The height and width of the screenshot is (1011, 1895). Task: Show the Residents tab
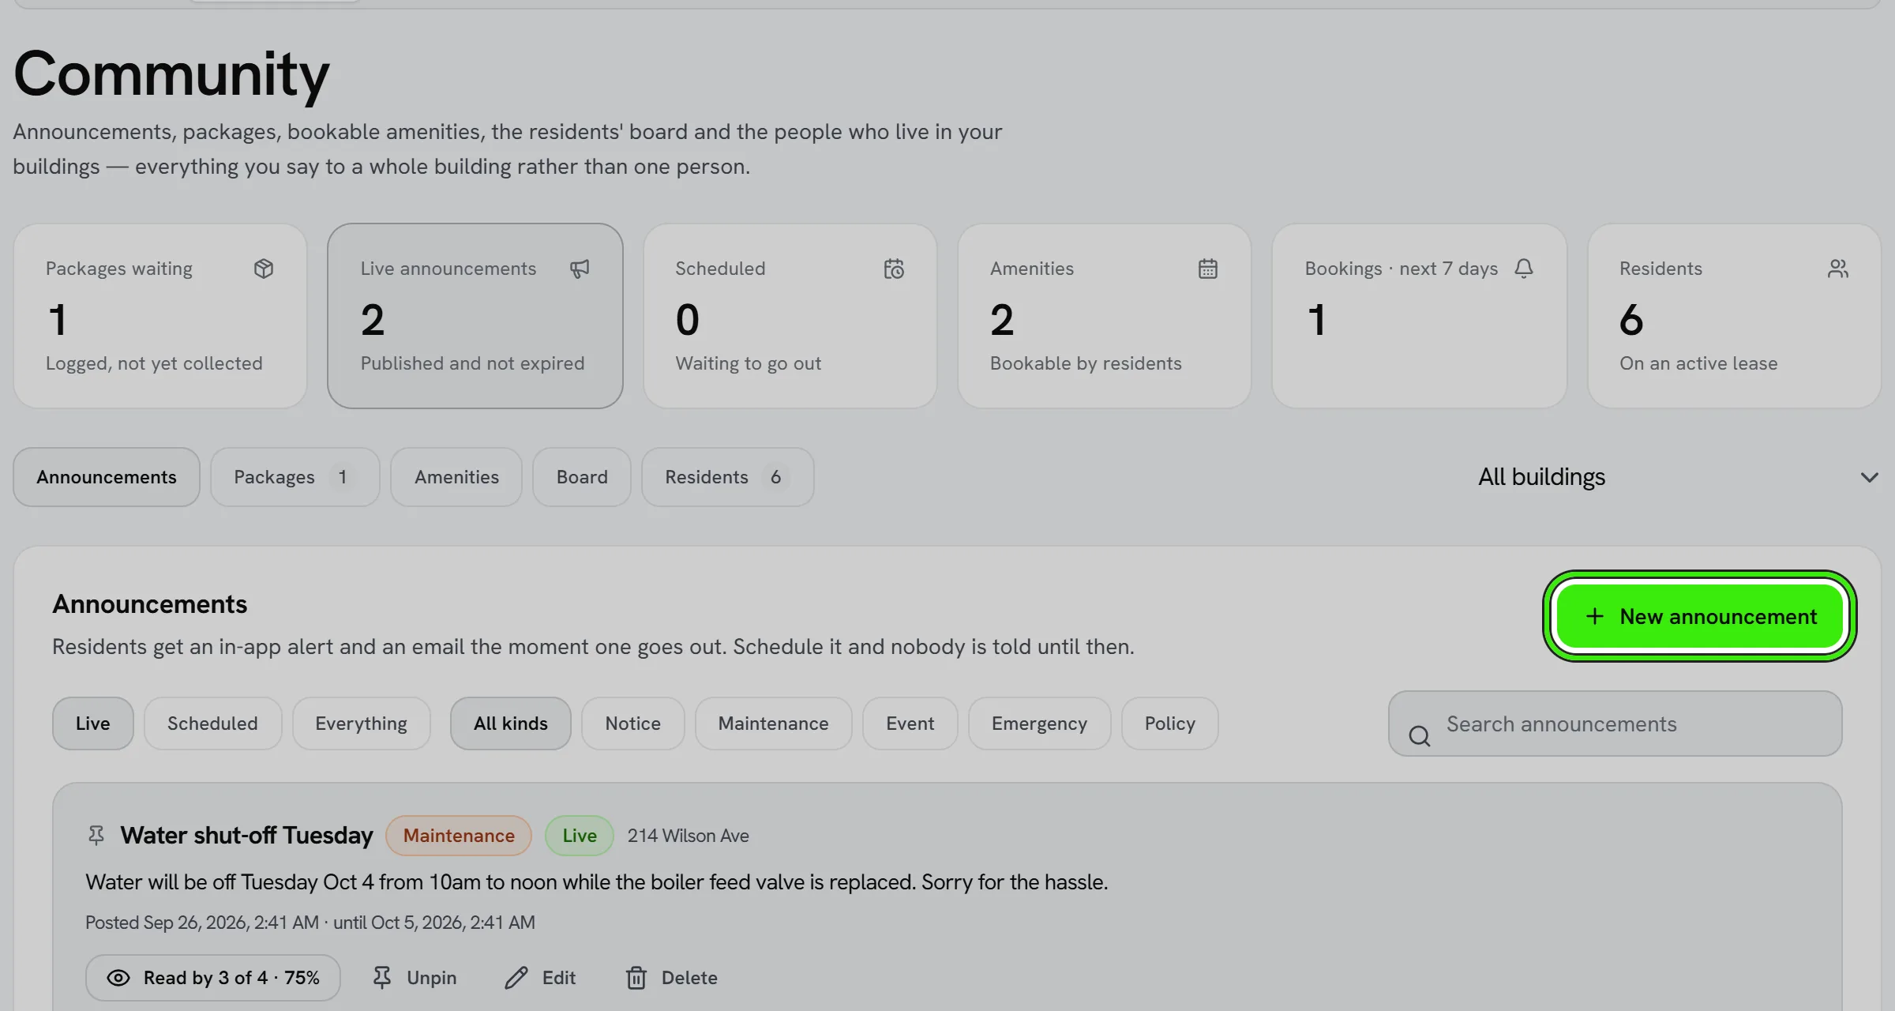click(728, 477)
